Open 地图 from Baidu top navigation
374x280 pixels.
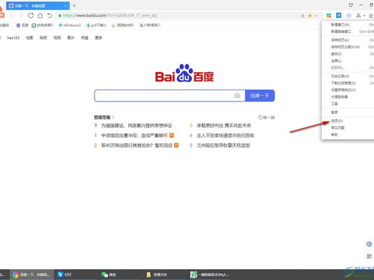pos(29,38)
